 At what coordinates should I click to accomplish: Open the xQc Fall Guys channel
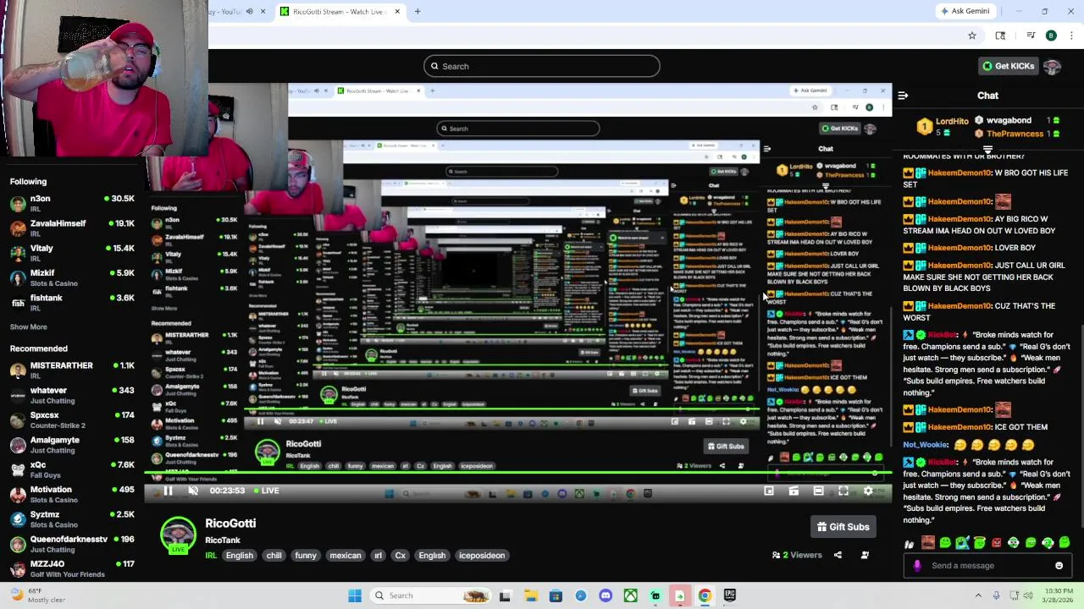click(x=72, y=469)
